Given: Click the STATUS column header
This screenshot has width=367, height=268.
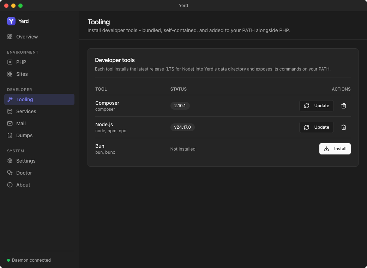Looking at the screenshot, I should 179,89.
